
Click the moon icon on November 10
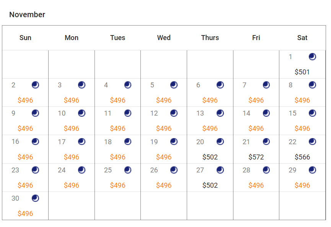82,113
